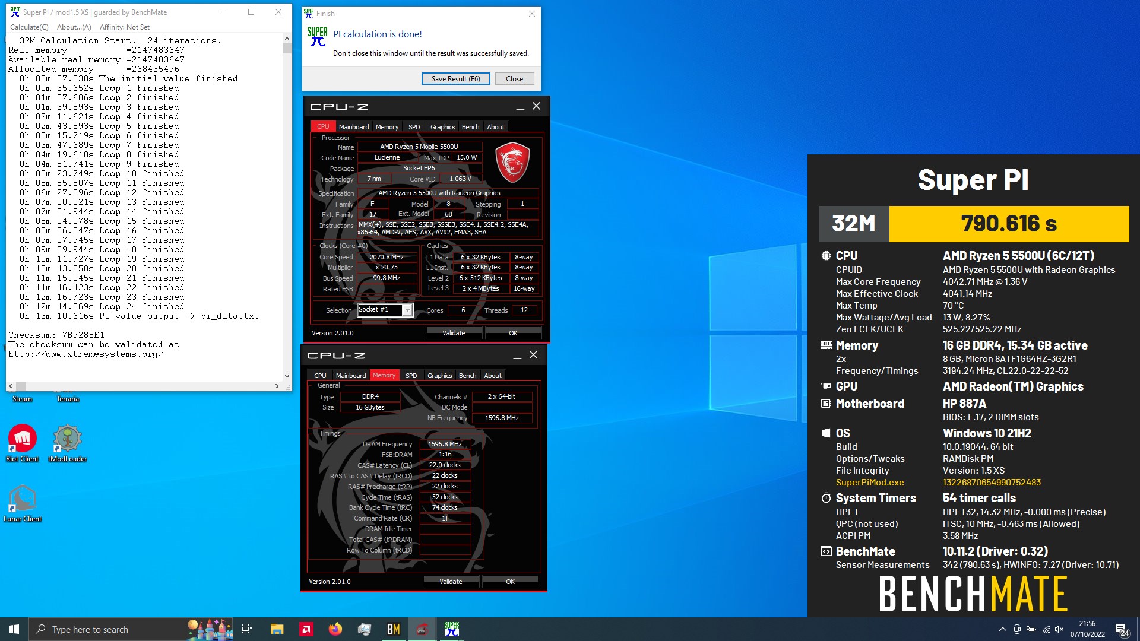Open the About...(A) menu in Super PI

click(74, 27)
